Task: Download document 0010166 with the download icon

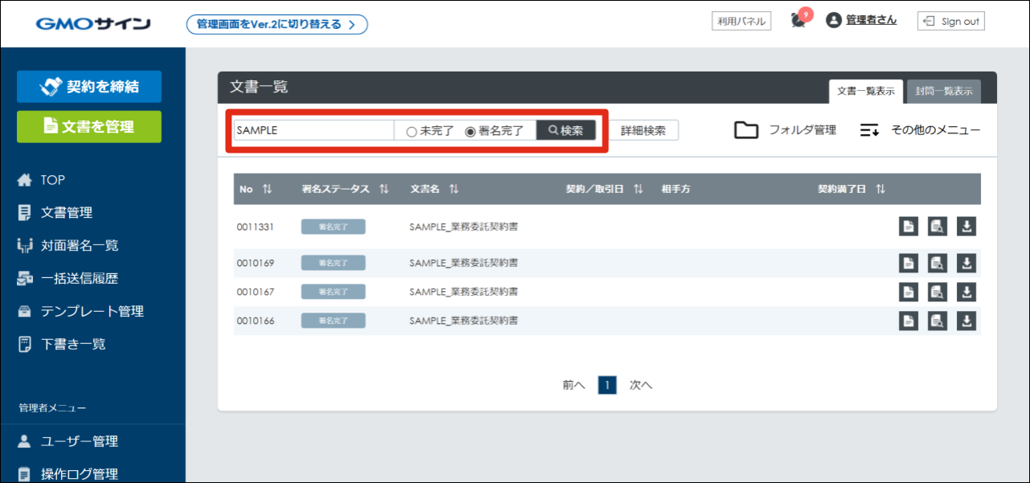Action: click(x=967, y=321)
